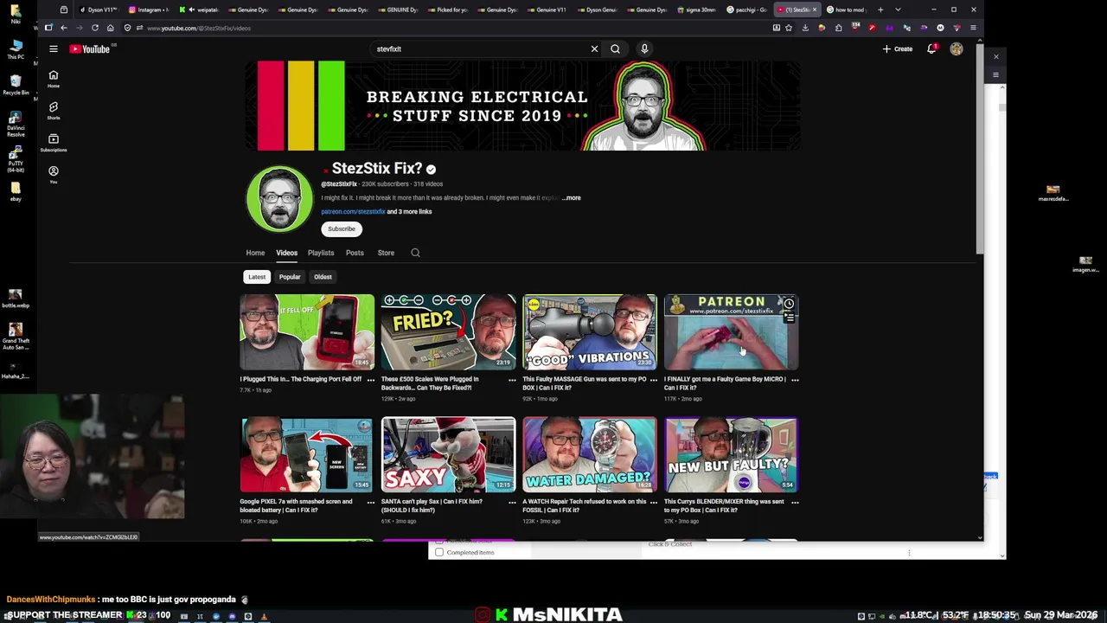Subscribe to the StezStix Fix channel
The image size is (1107, 623).
point(342,229)
